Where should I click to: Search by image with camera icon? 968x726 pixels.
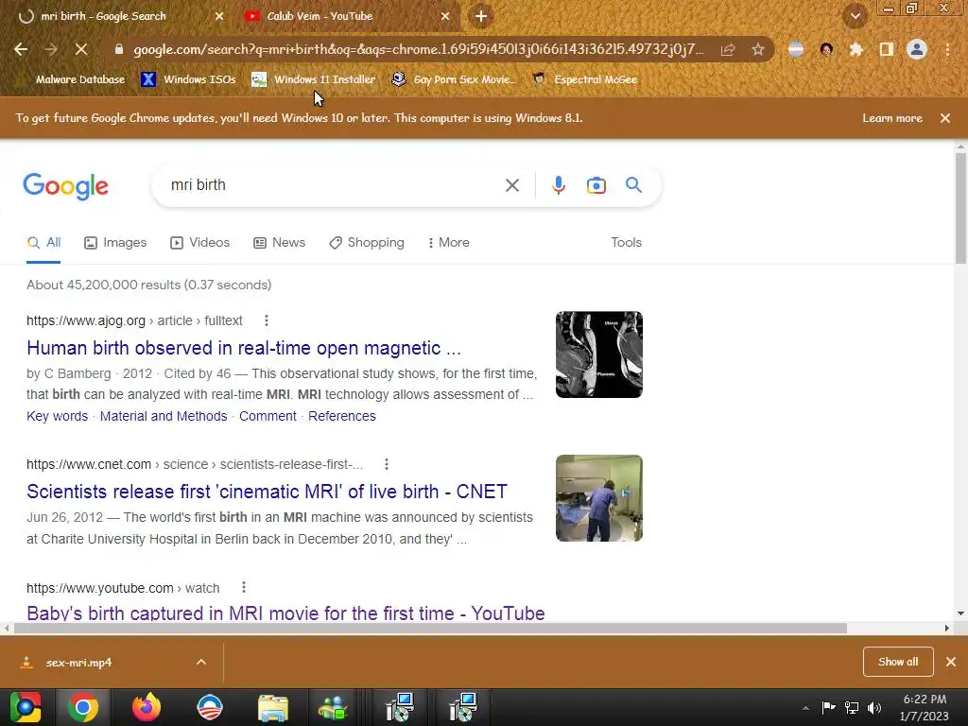[x=596, y=185]
